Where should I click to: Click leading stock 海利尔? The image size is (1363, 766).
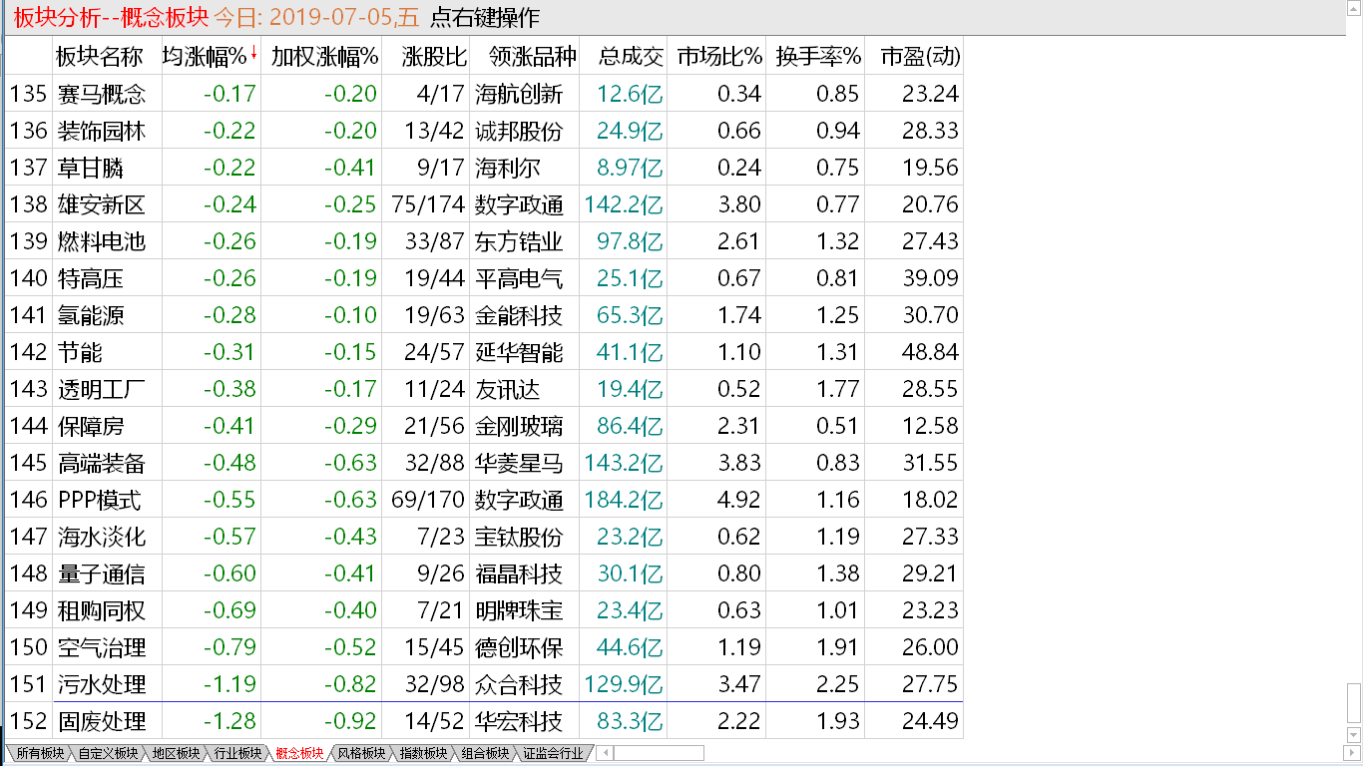point(508,168)
